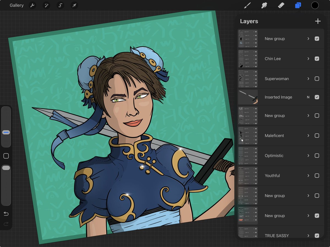
Task: Expand the topmost New group chevron
Action: 308,39
